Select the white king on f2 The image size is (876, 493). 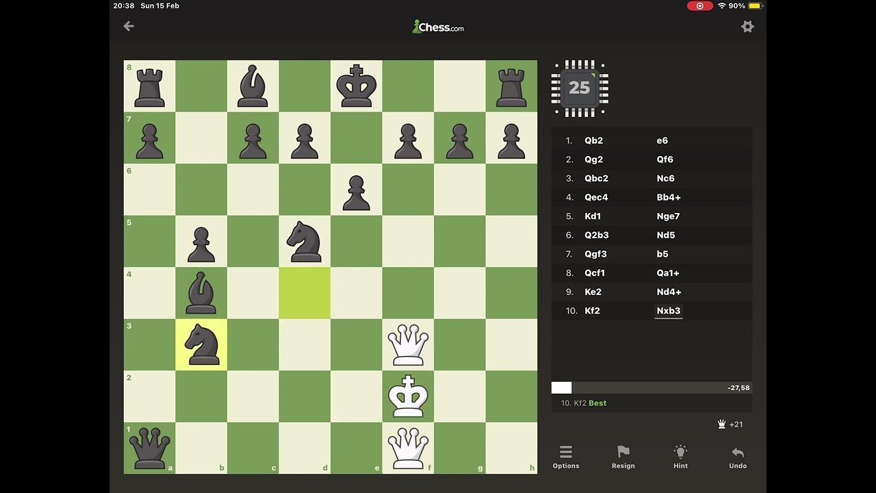click(408, 396)
